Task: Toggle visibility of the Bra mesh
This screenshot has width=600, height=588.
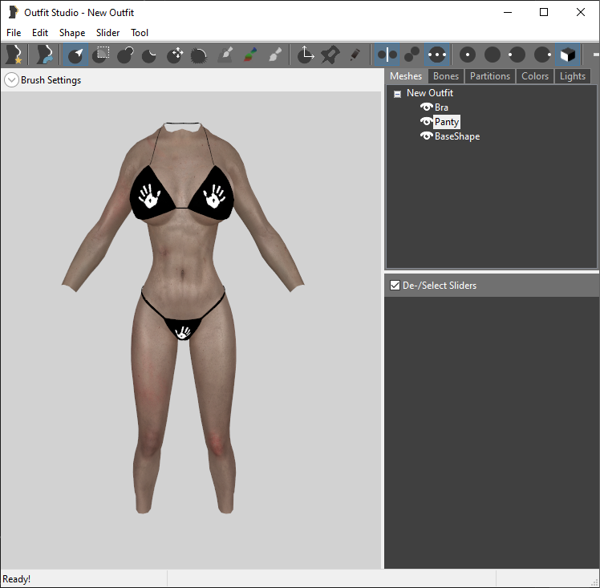Action: 426,107
